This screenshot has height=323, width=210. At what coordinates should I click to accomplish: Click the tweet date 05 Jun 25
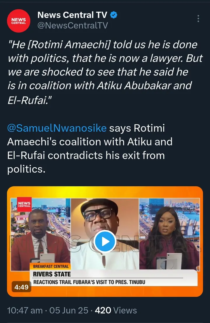[69, 310]
